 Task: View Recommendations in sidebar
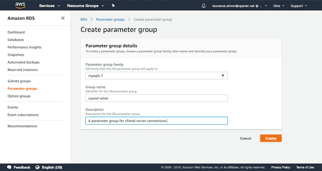[22, 126]
